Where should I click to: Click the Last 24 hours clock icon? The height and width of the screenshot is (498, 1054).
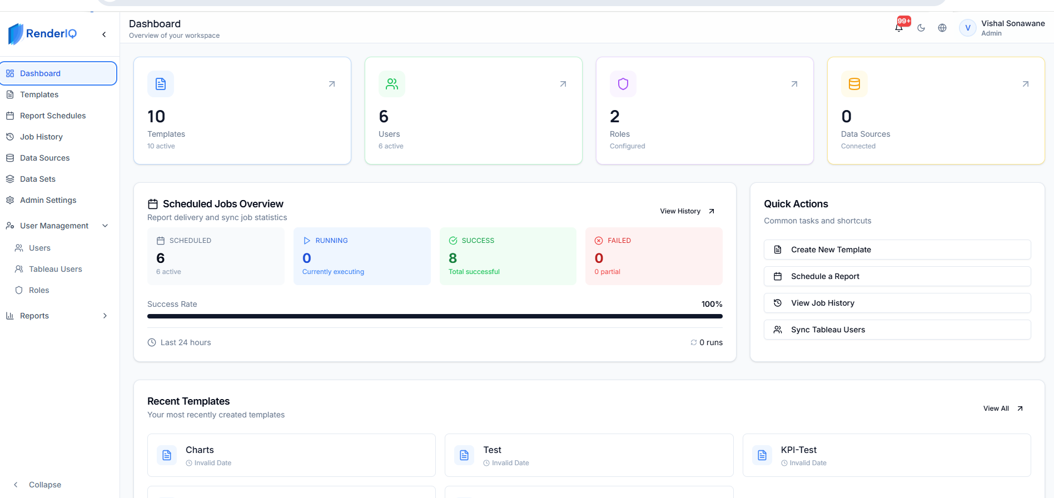click(152, 342)
